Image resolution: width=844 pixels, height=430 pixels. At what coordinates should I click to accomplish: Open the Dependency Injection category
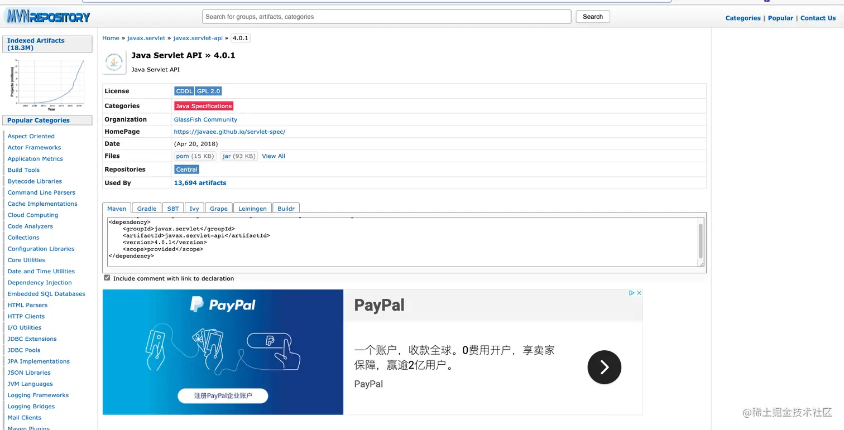pos(40,283)
